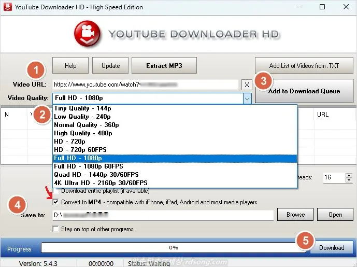Screen dimensions: 357x267
Task: Pick Tiny Quality - 144p option
Action: pyautogui.click(x=82, y=108)
